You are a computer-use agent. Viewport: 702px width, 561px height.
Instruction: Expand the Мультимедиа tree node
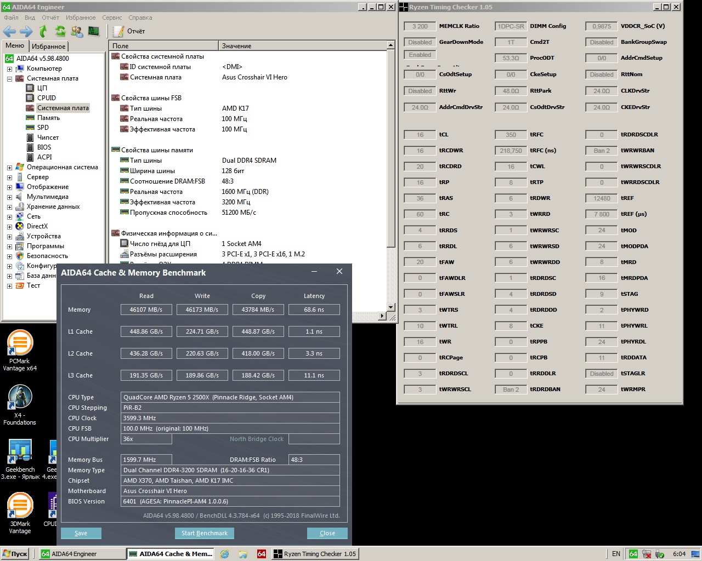coord(9,197)
